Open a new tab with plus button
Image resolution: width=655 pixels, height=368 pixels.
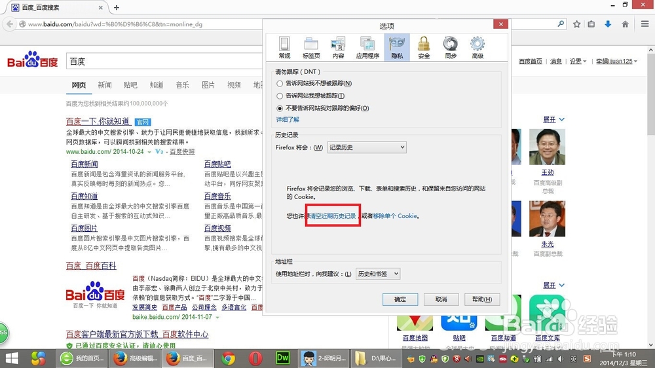coord(117,7)
